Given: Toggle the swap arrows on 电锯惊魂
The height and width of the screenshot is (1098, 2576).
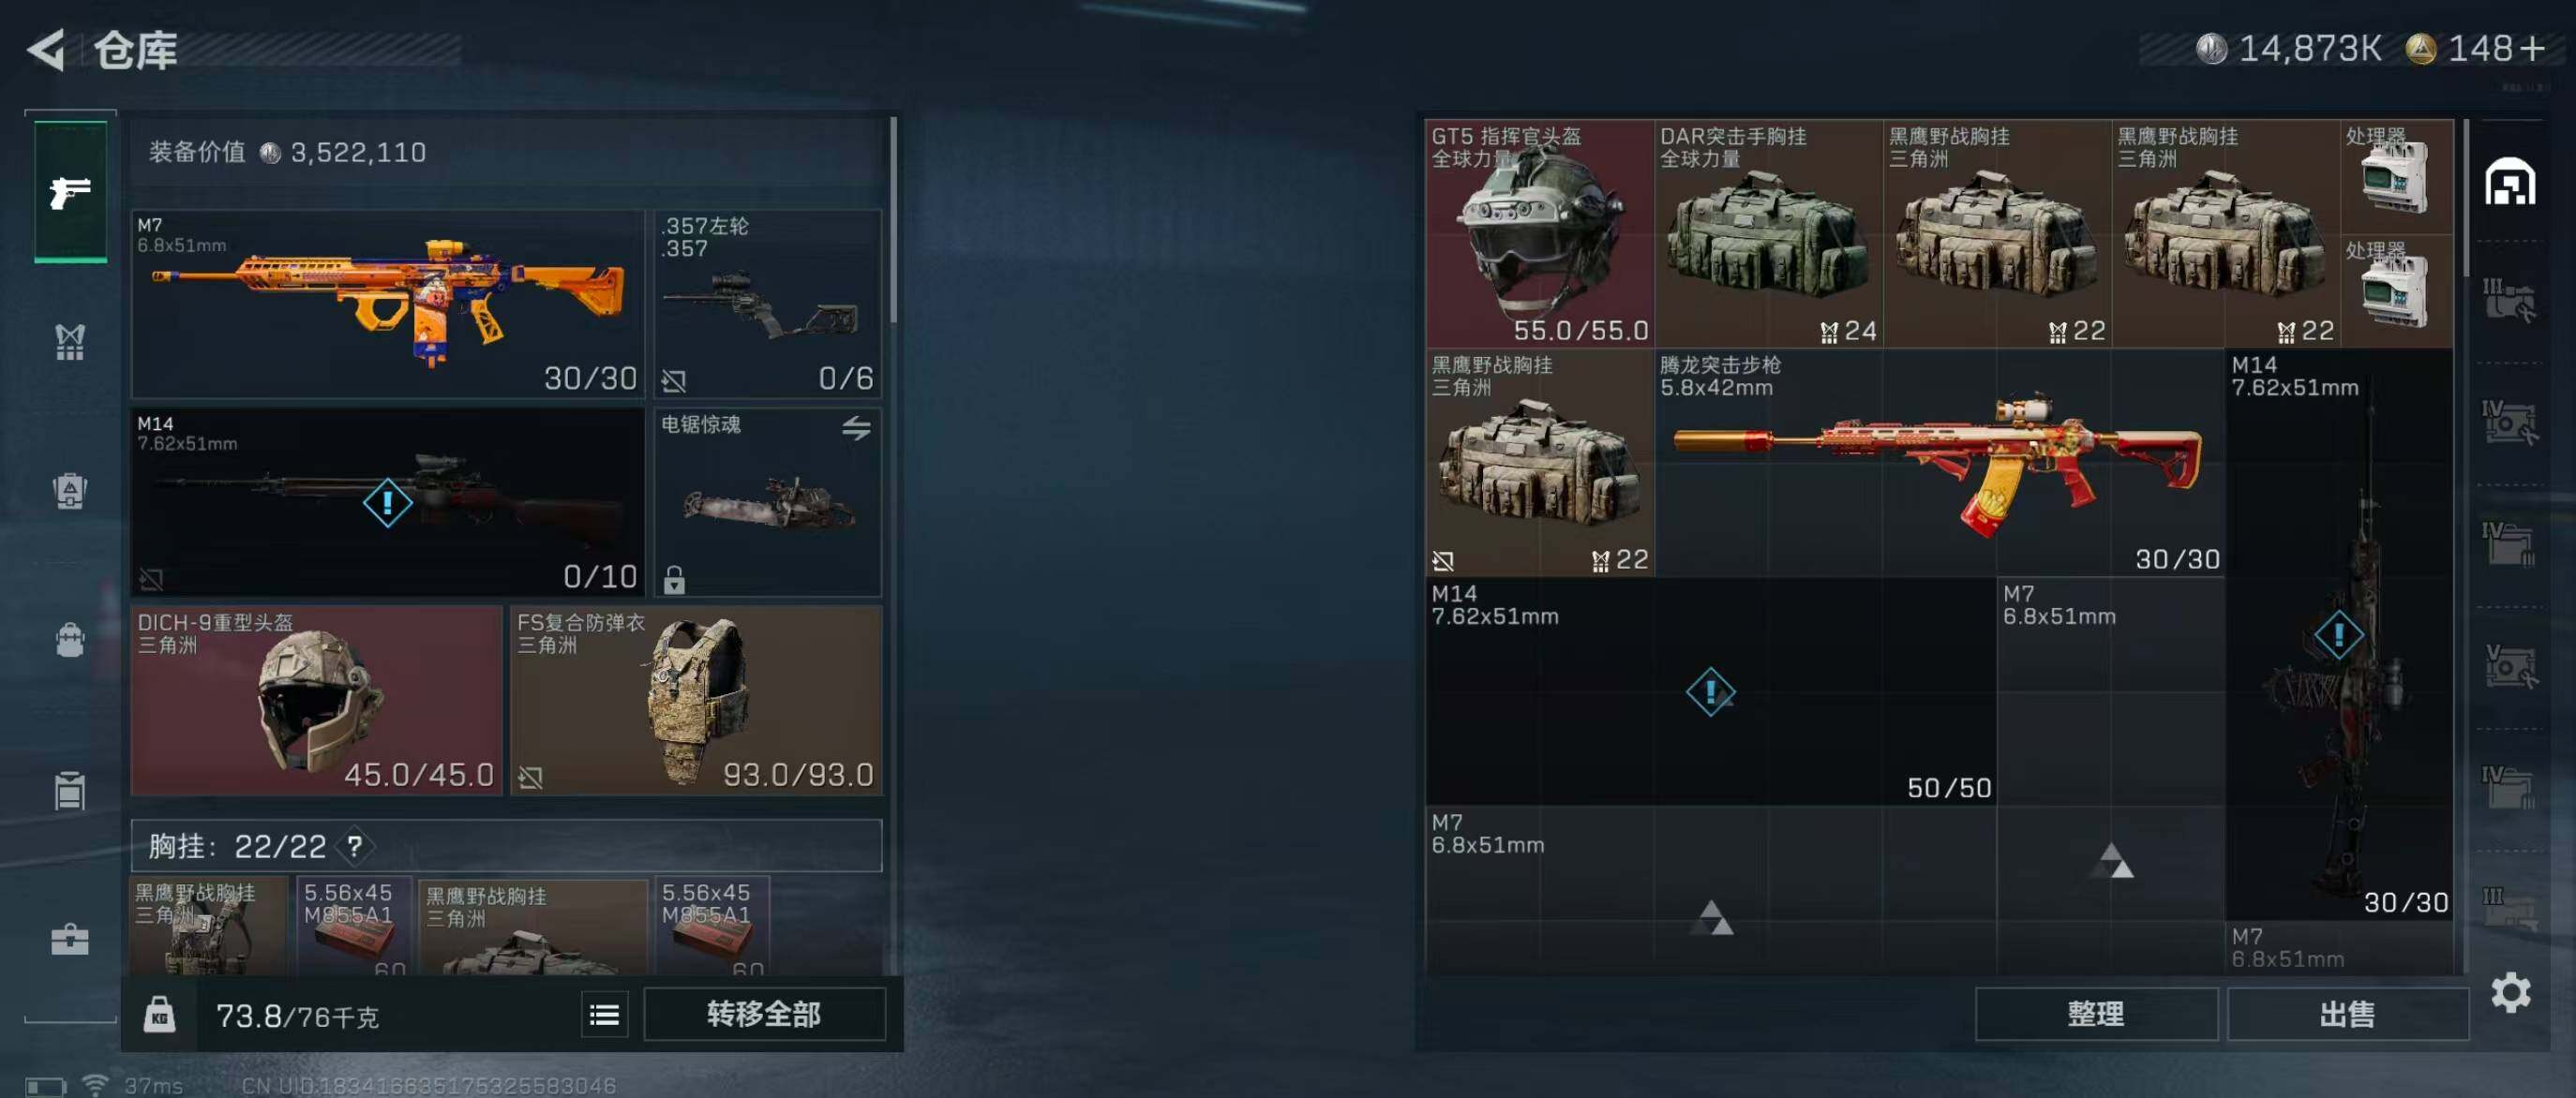Looking at the screenshot, I should [x=856, y=427].
